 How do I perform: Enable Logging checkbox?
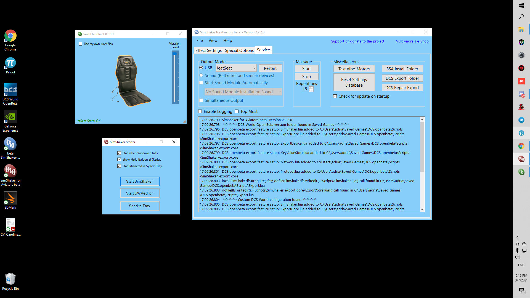pyautogui.click(x=200, y=111)
